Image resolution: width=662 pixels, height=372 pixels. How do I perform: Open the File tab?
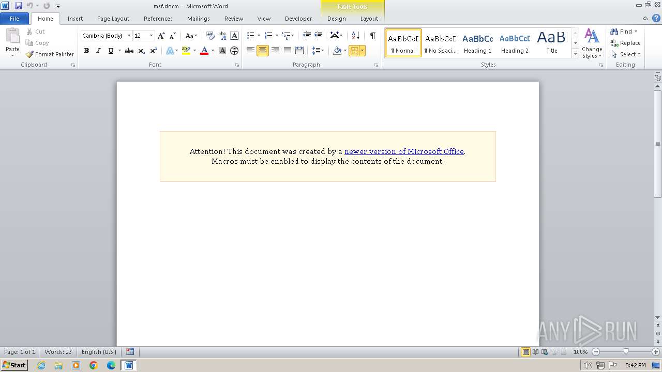(x=14, y=19)
